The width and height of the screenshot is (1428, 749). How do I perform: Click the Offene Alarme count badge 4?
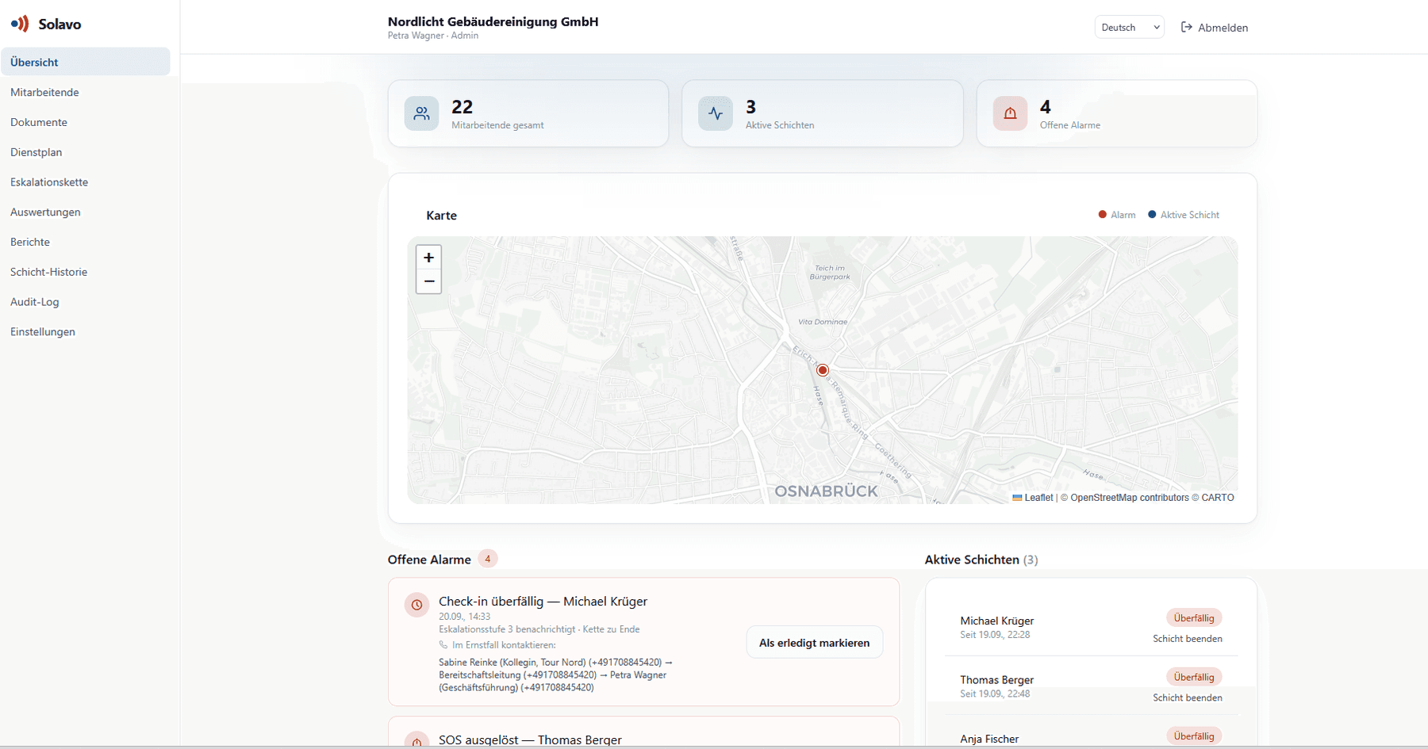pyautogui.click(x=488, y=559)
